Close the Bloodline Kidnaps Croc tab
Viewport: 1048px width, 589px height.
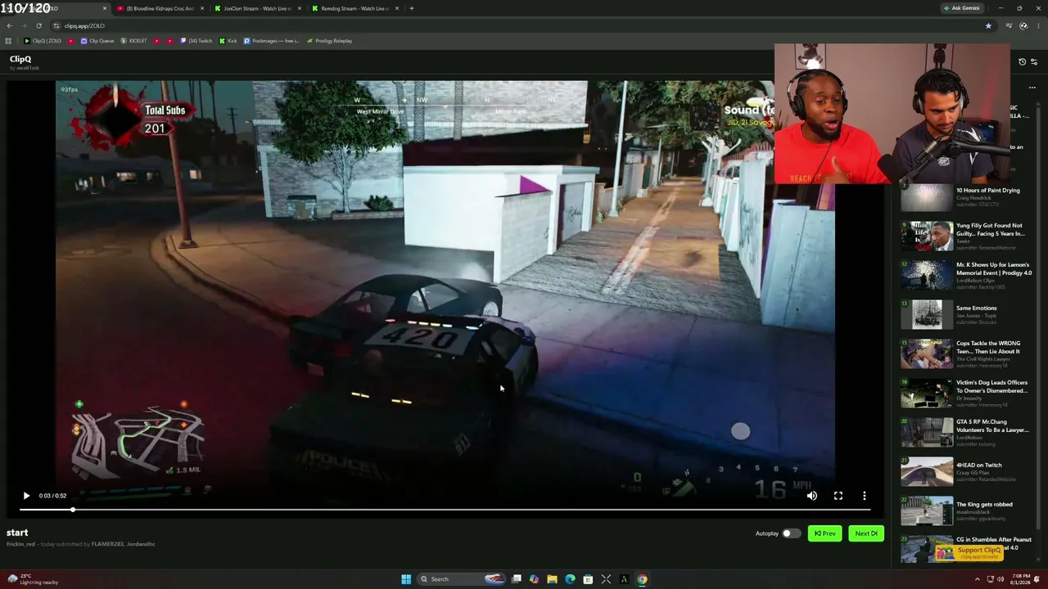click(201, 8)
